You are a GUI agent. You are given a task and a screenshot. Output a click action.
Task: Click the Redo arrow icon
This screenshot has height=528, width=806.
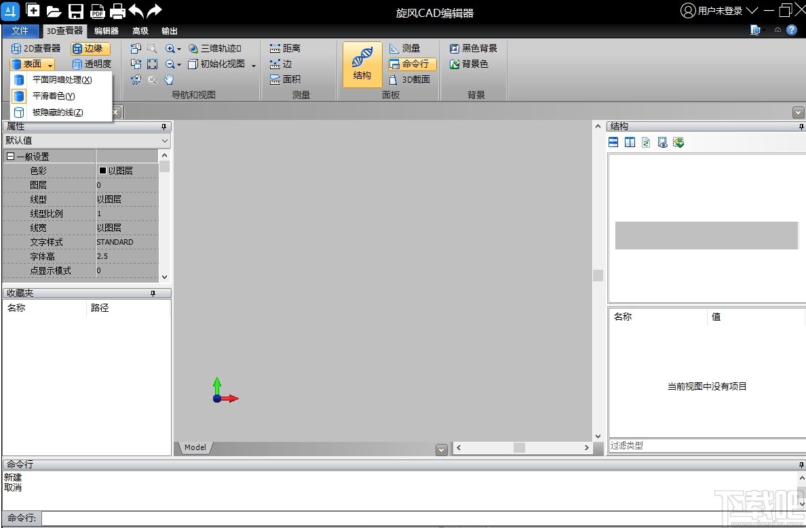[x=154, y=10]
